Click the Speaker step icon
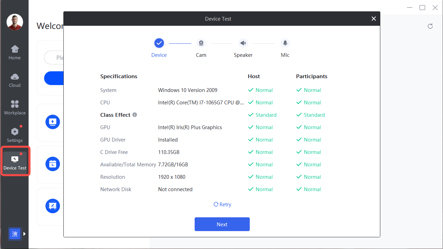The image size is (443, 249). pos(243,43)
